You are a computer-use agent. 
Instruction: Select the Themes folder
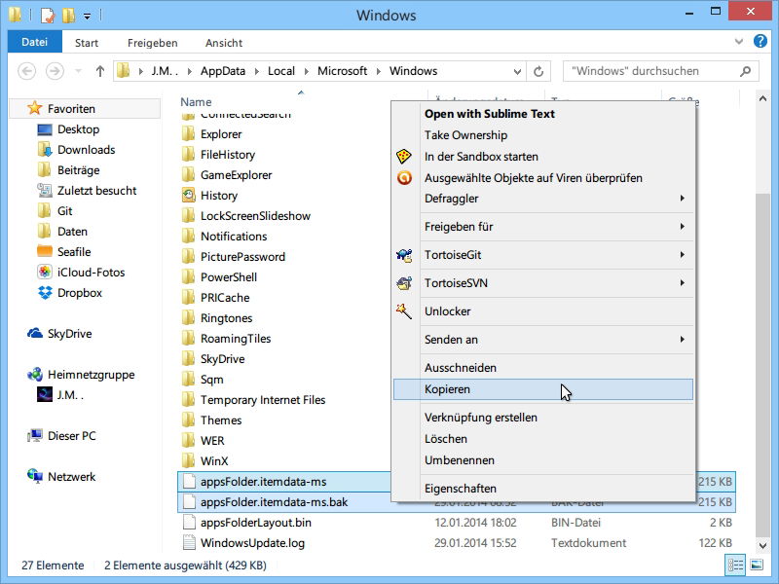(221, 420)
